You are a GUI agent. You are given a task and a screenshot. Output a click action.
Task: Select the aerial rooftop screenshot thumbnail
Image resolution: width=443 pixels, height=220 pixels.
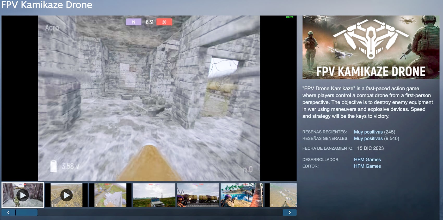click(x=110, y=195)
